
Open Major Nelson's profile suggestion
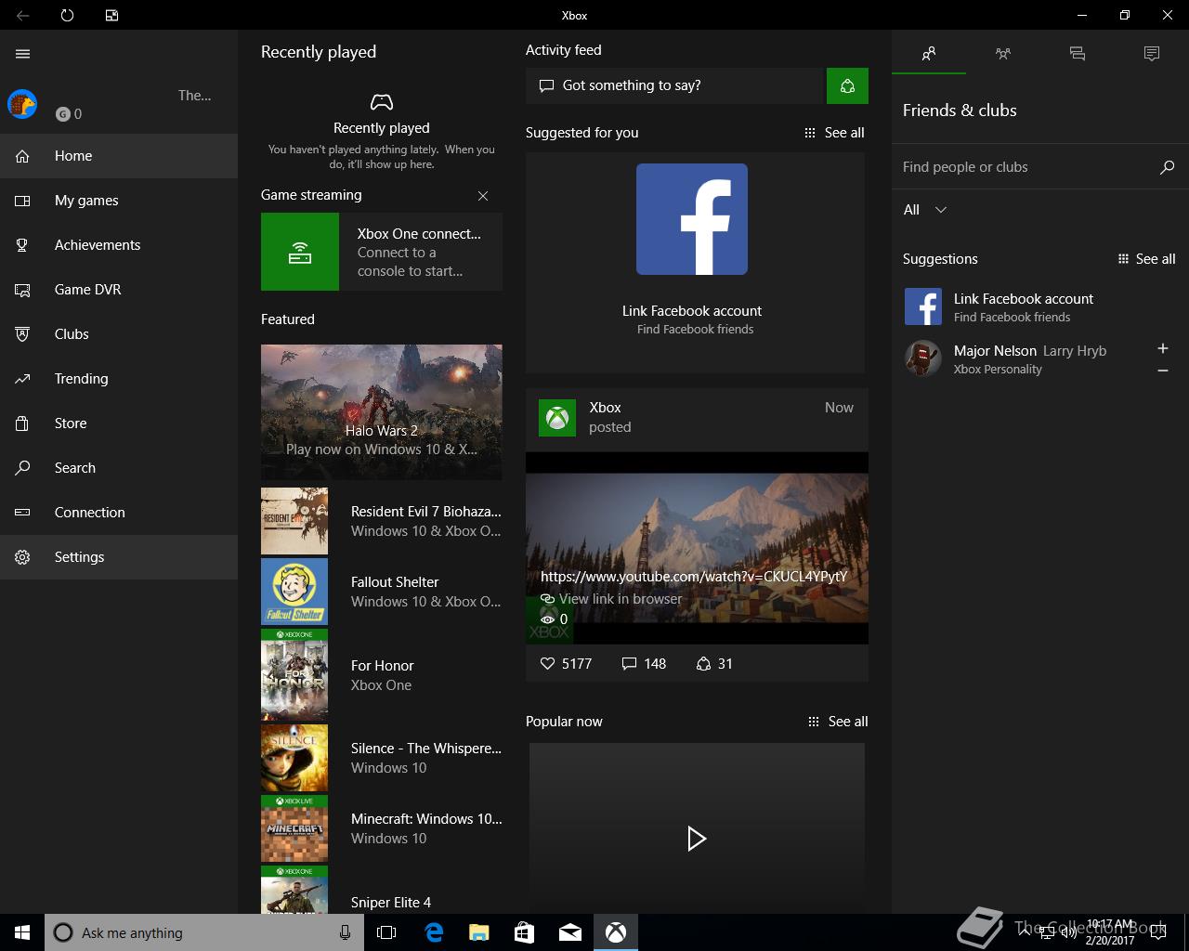pos(1022,358)
